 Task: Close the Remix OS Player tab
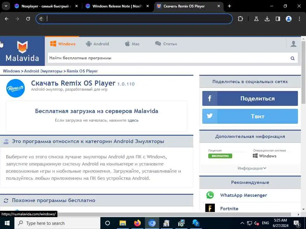tap(219, 6)
